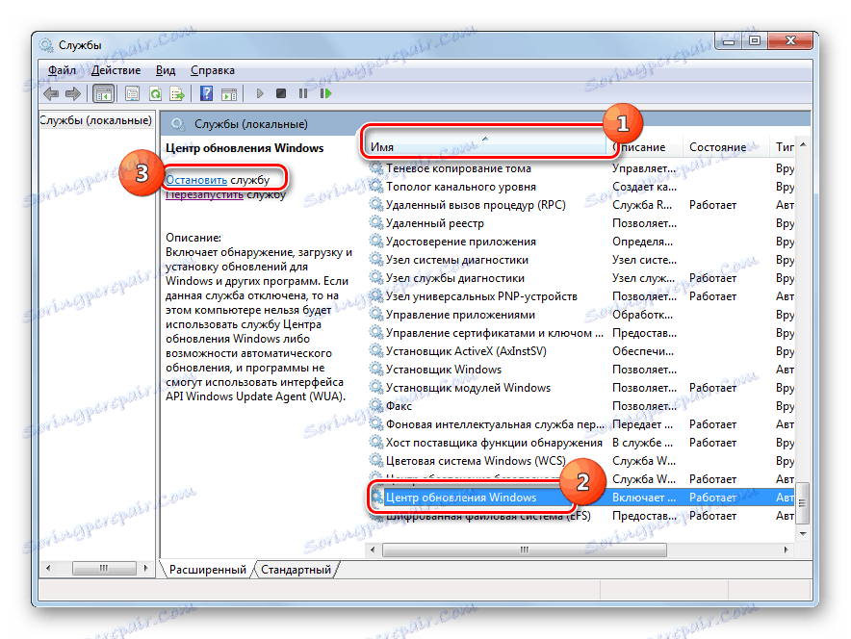Click the Остановить службу link
Image resolution: width=851 pixels, height=639 pixels.
point(218,180)
